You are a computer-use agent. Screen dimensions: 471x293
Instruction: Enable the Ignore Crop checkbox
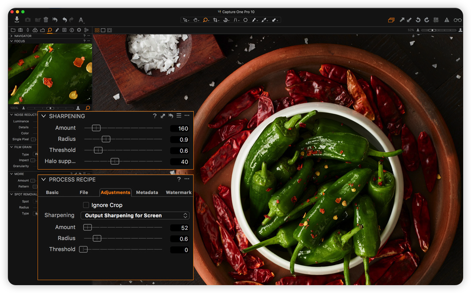[x=86, y=205]
